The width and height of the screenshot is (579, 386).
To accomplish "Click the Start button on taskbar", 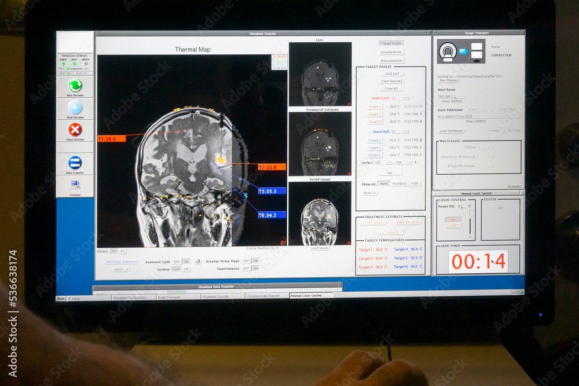I will click(61, 299).
